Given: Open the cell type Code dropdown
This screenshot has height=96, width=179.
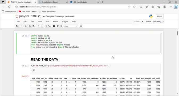Looking at the screenshot, I should coord(71,26).
